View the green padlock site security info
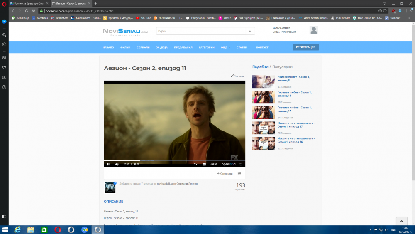Image resolution: width=415 pixels, height=234 pixels. click(x=41, y=11)
